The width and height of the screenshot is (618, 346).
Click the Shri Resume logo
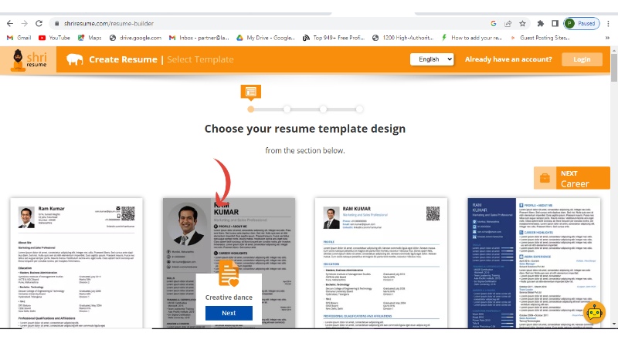click(x=29, y=59)
